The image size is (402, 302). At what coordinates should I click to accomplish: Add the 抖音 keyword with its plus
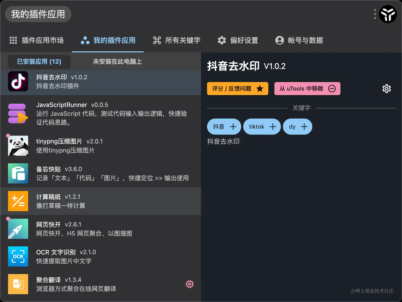click(x=233, y=126)
